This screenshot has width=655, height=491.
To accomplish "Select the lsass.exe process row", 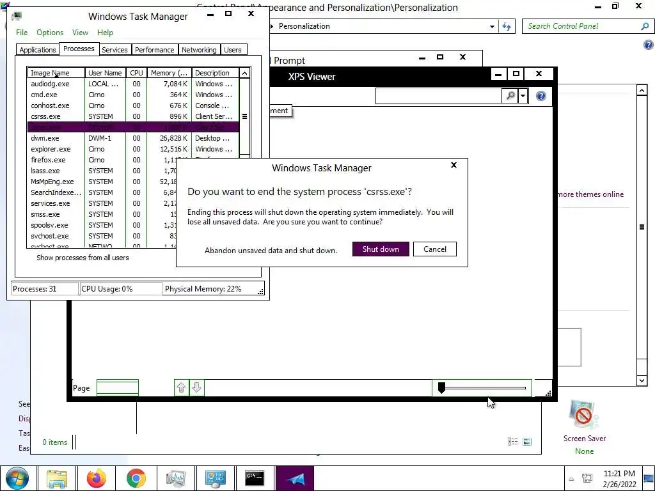I will (x=102, y=171).
